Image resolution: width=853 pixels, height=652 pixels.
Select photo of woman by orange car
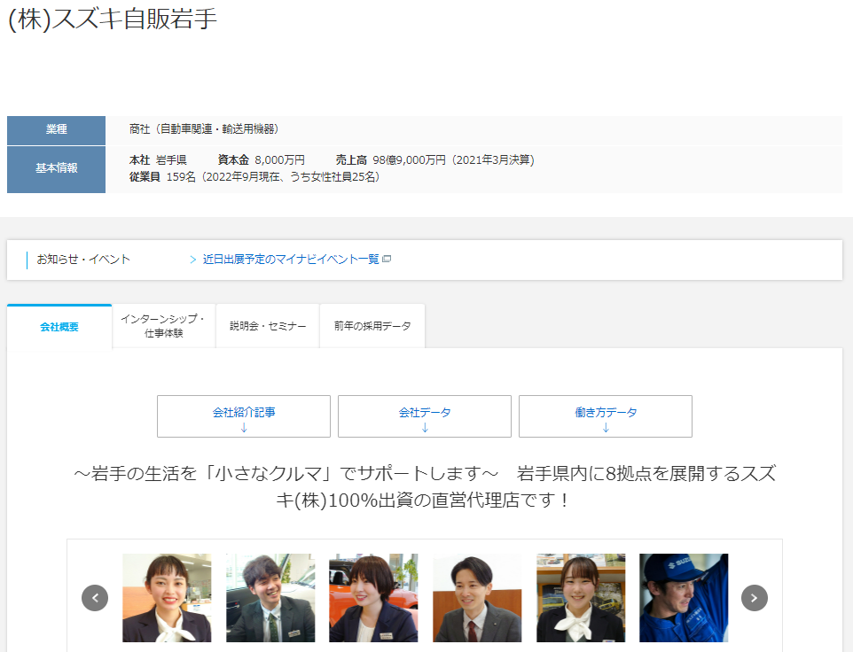pyautogui.click(x=373, y=598)
